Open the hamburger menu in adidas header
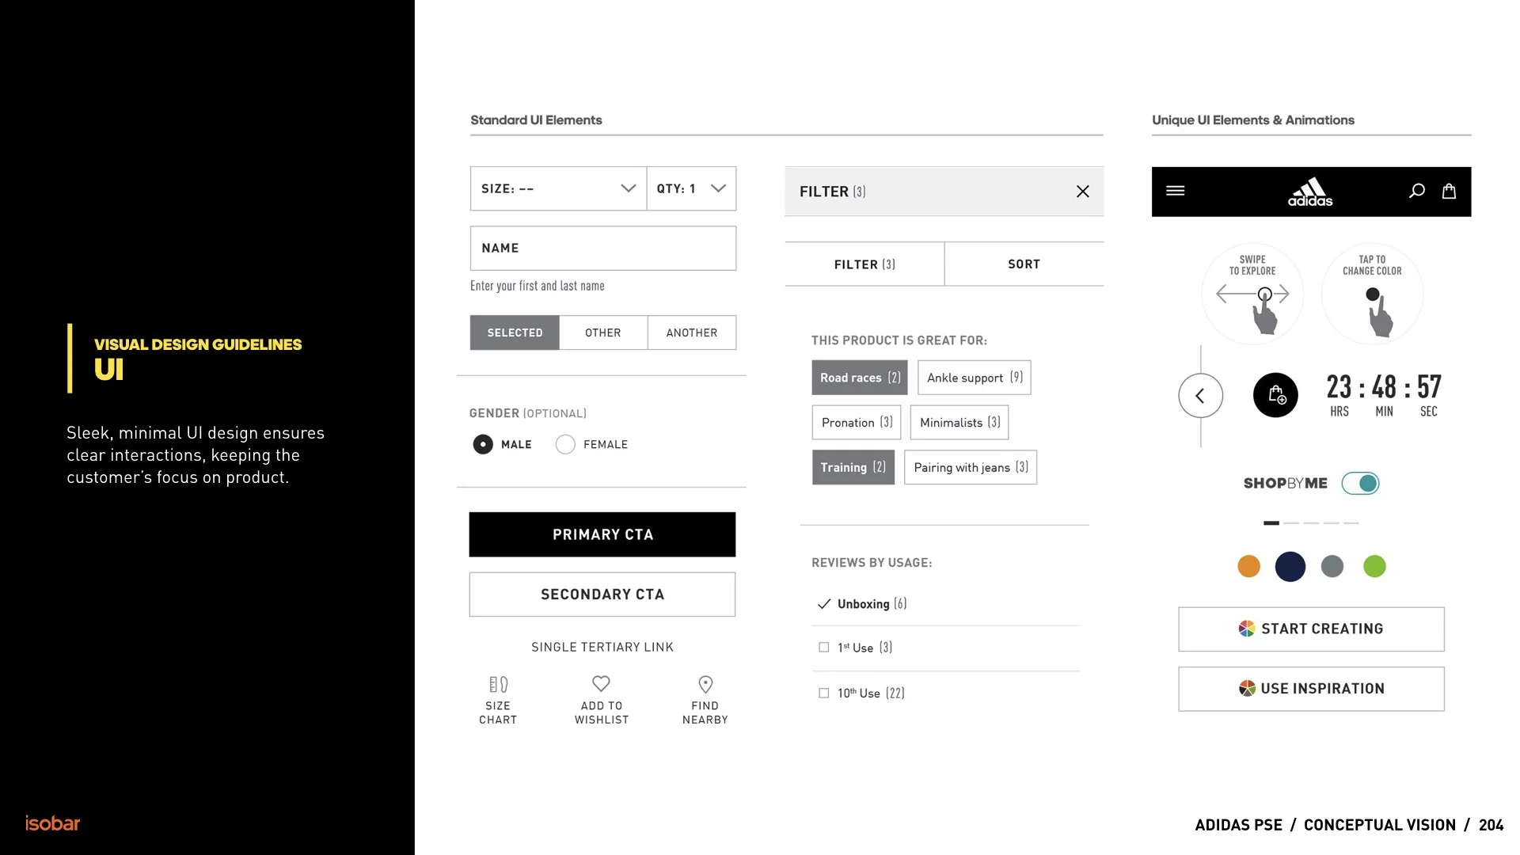Viewport: 1520px width, 855px height. [x=1175, y=191]
